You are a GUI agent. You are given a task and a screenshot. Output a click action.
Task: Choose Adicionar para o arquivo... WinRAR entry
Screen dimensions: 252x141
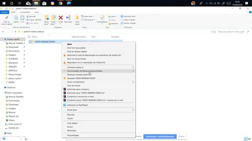(x=98, y=89)
